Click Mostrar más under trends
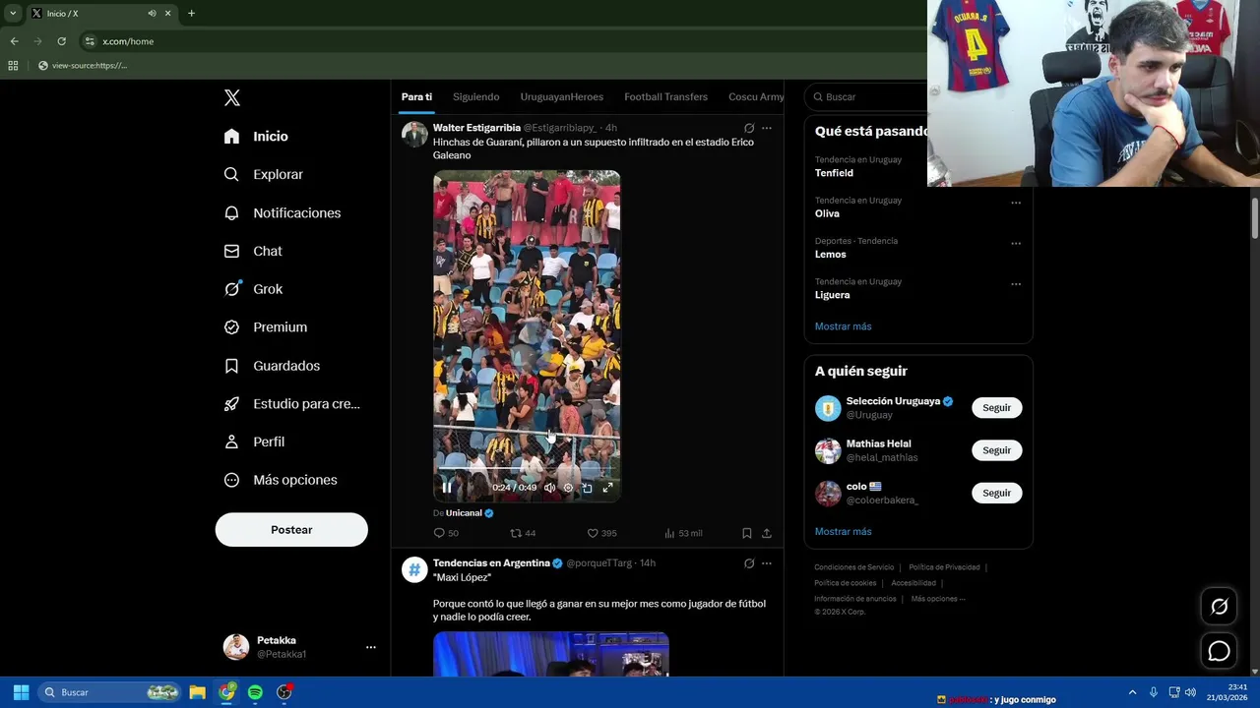1260x708 pixels. [x=843, y=326]
